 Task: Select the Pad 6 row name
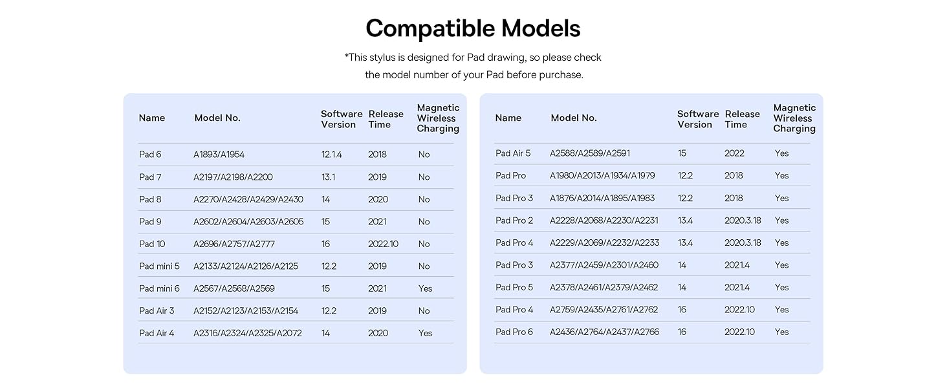point(150,155)
